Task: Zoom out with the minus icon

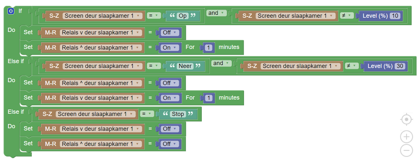Action: [406, 150]
